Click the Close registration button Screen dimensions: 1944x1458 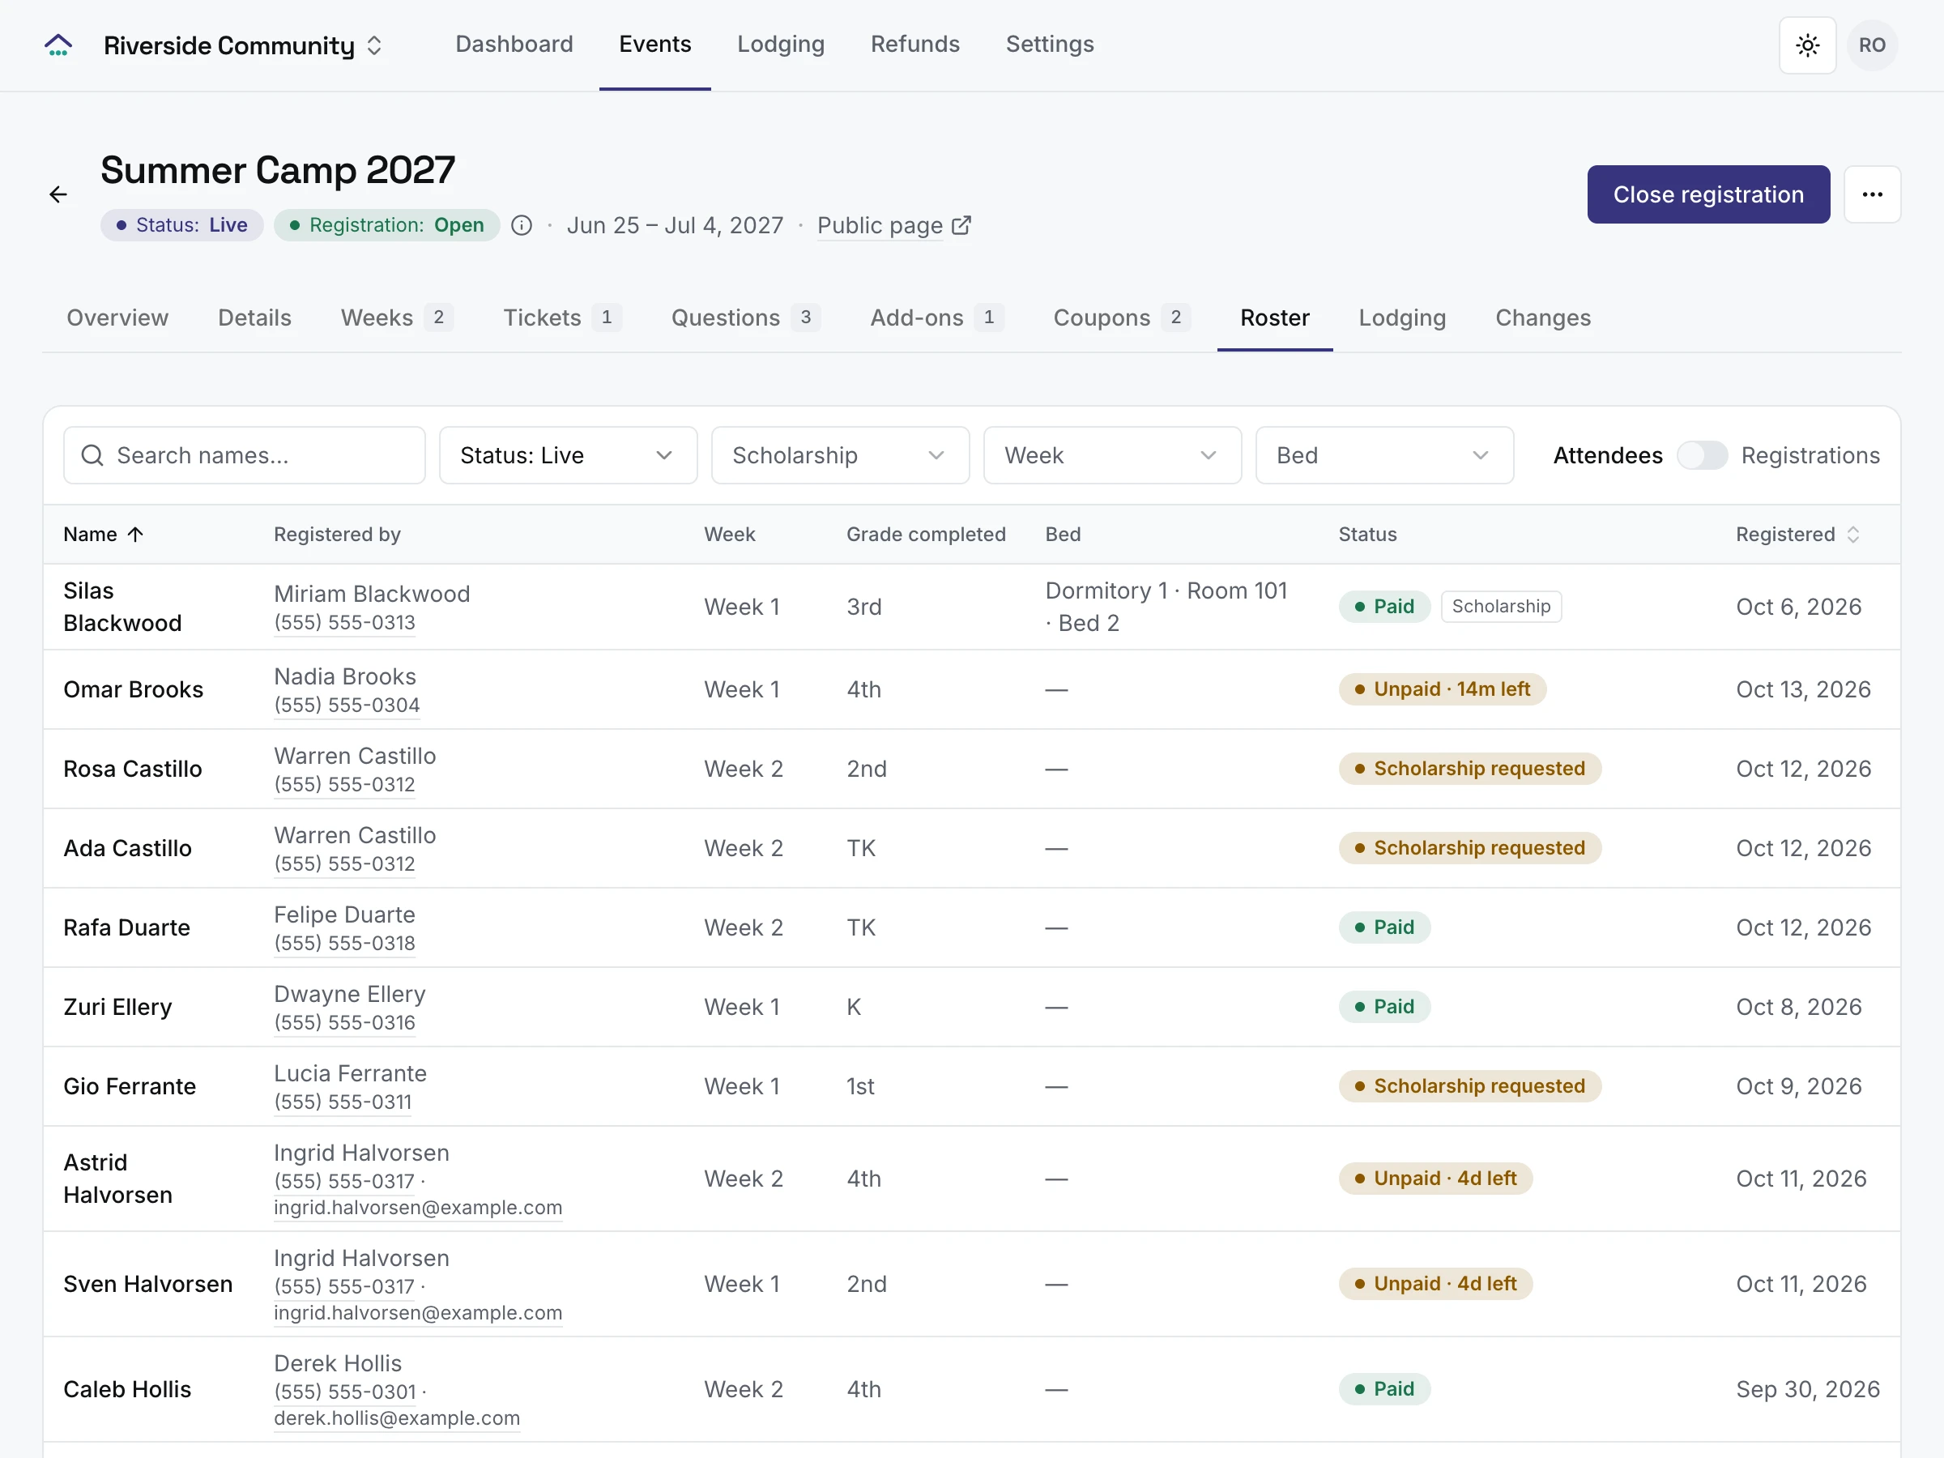coord(1707,194)
